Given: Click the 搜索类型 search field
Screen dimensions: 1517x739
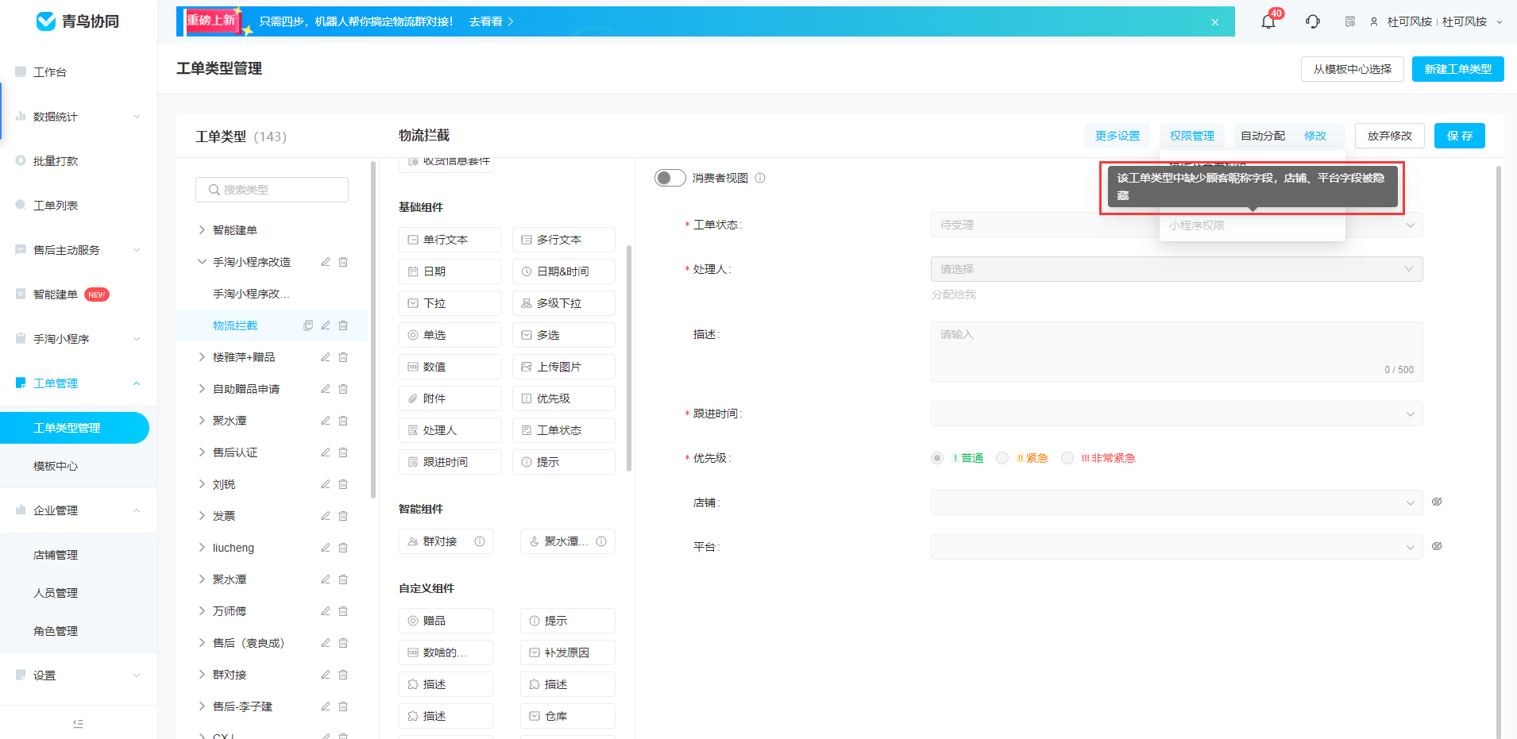Looking at the screenshot, I should click(x=272, y=190).
